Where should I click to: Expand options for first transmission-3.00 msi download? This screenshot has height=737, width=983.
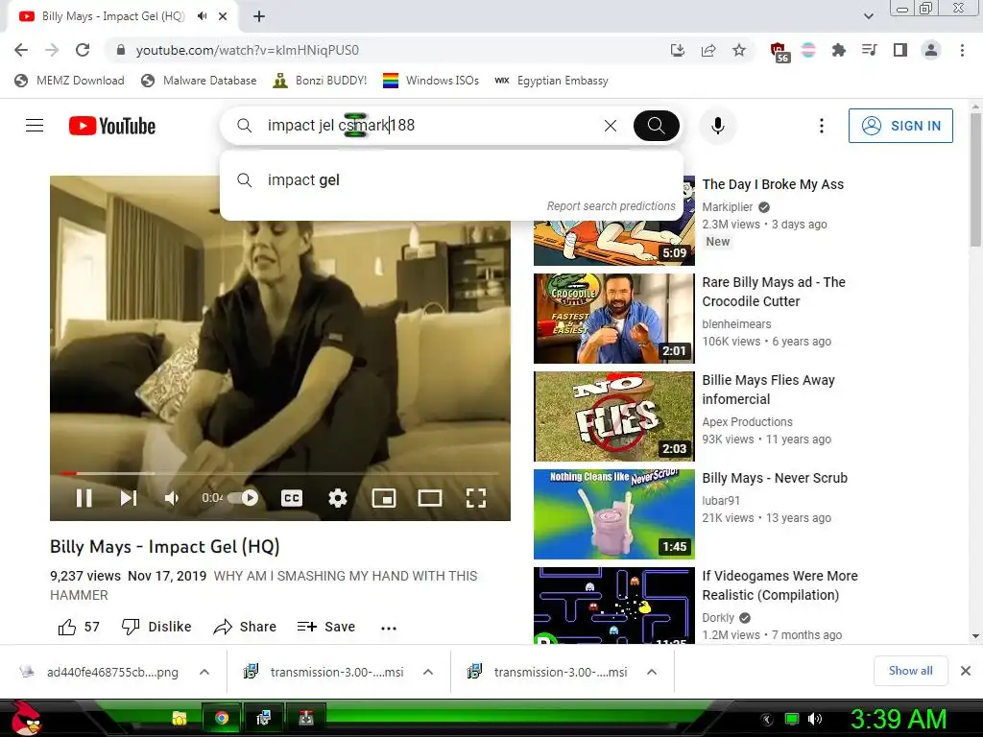428,672
